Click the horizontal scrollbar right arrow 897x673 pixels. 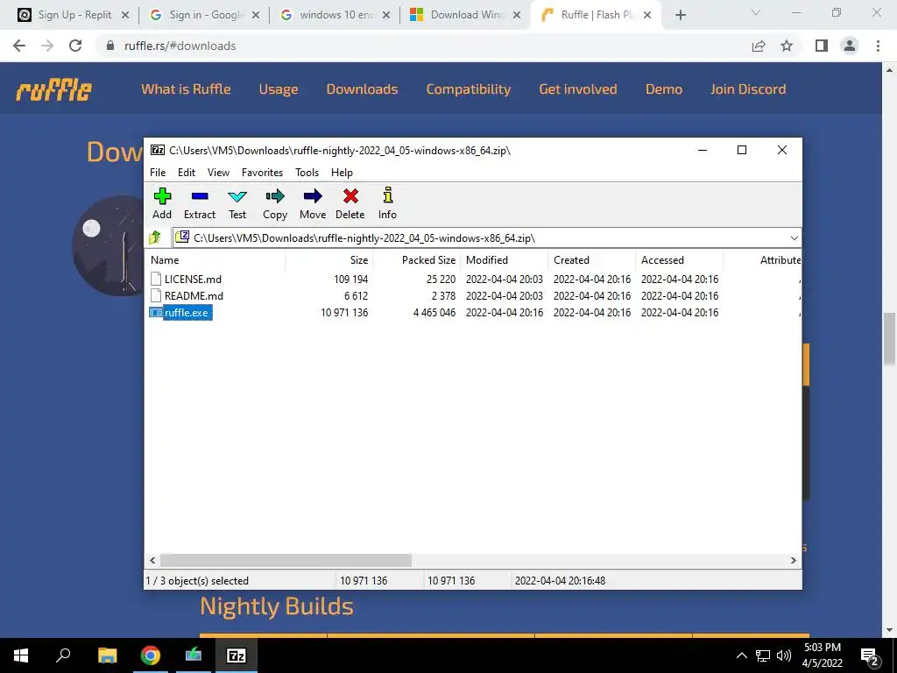793,560
